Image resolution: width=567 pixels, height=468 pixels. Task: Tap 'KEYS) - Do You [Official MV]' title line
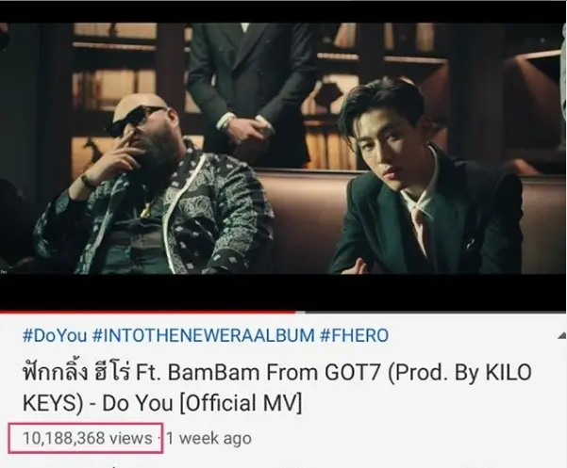tap(162, 403)
